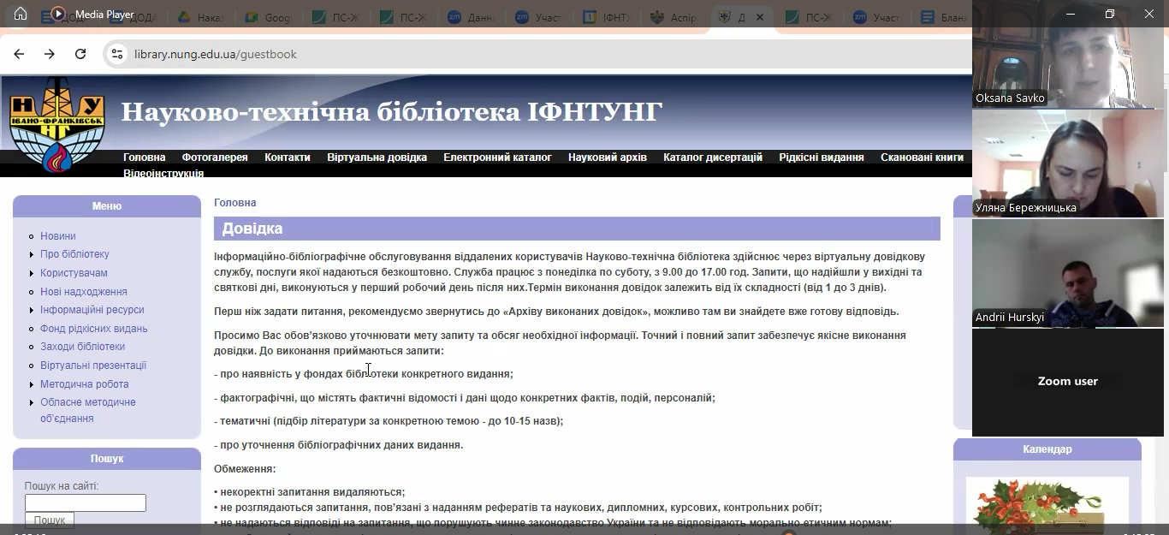Click the Media Player home icon
The image size is (1169, 535).
(x=21, y=14)
